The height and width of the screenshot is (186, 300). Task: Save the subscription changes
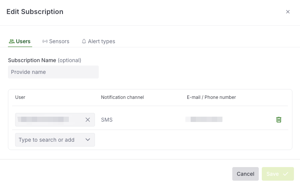278,174
